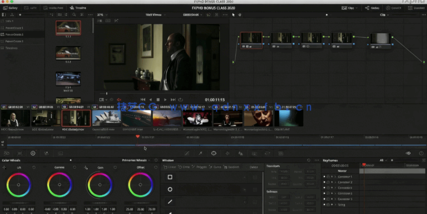Click the Offset color wheel center
This screenshot has width=427, height=214.
[x=140, y=185]
